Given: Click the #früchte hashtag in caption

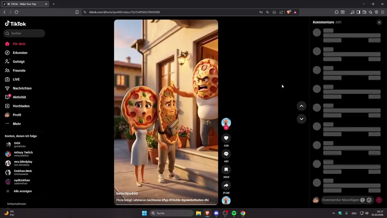Looking at the screenshot, I should (175, 200).
